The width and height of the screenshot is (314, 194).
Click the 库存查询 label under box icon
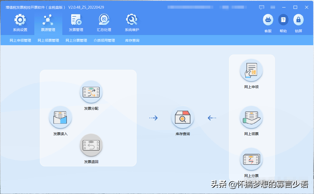(x=183, y=134)
